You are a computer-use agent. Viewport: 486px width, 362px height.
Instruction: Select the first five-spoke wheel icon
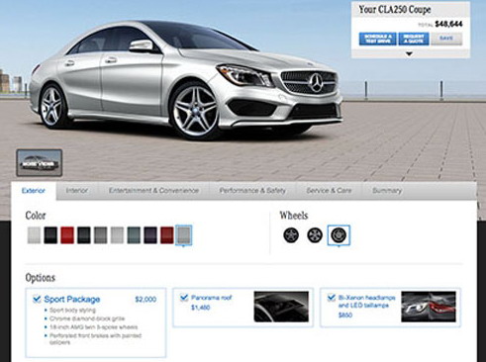pyautogui.click(x=291, y=235)
